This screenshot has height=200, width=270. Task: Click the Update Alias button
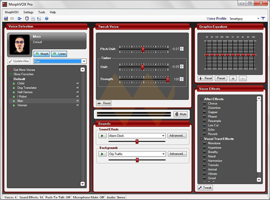click(x=19, y=61)
